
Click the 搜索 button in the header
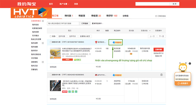coord(175,4)
